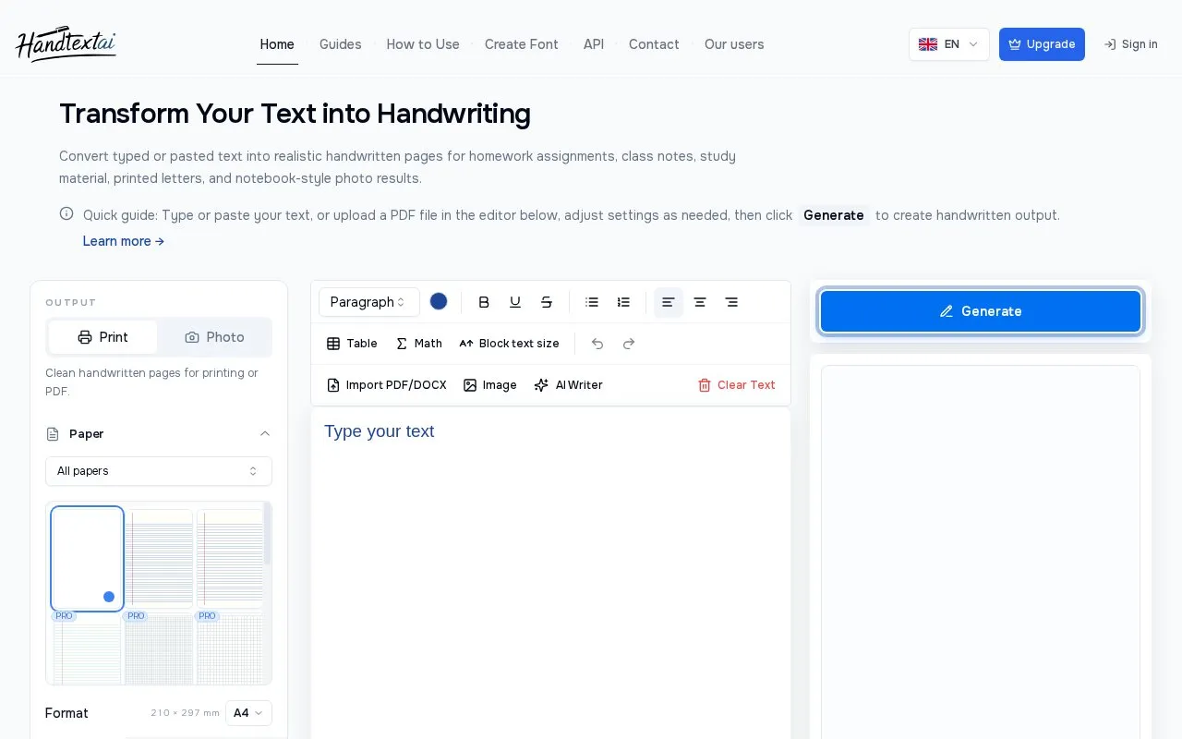Align text to the right

tap(731, 302)
